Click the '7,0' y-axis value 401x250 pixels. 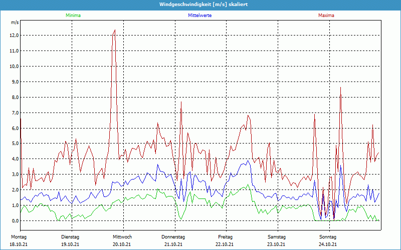click(x=15, y=113)
